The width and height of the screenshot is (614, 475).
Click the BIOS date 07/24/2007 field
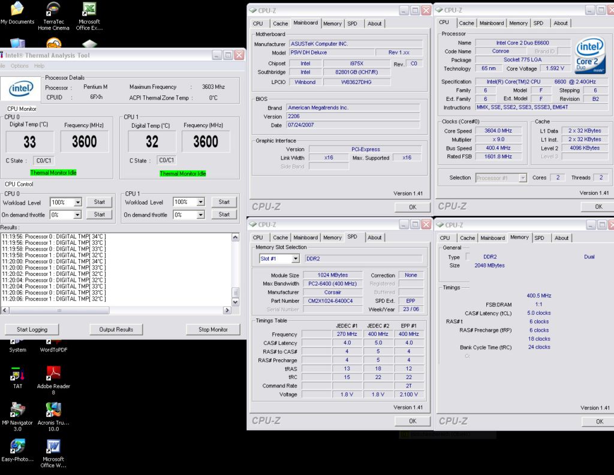(353, 125)
